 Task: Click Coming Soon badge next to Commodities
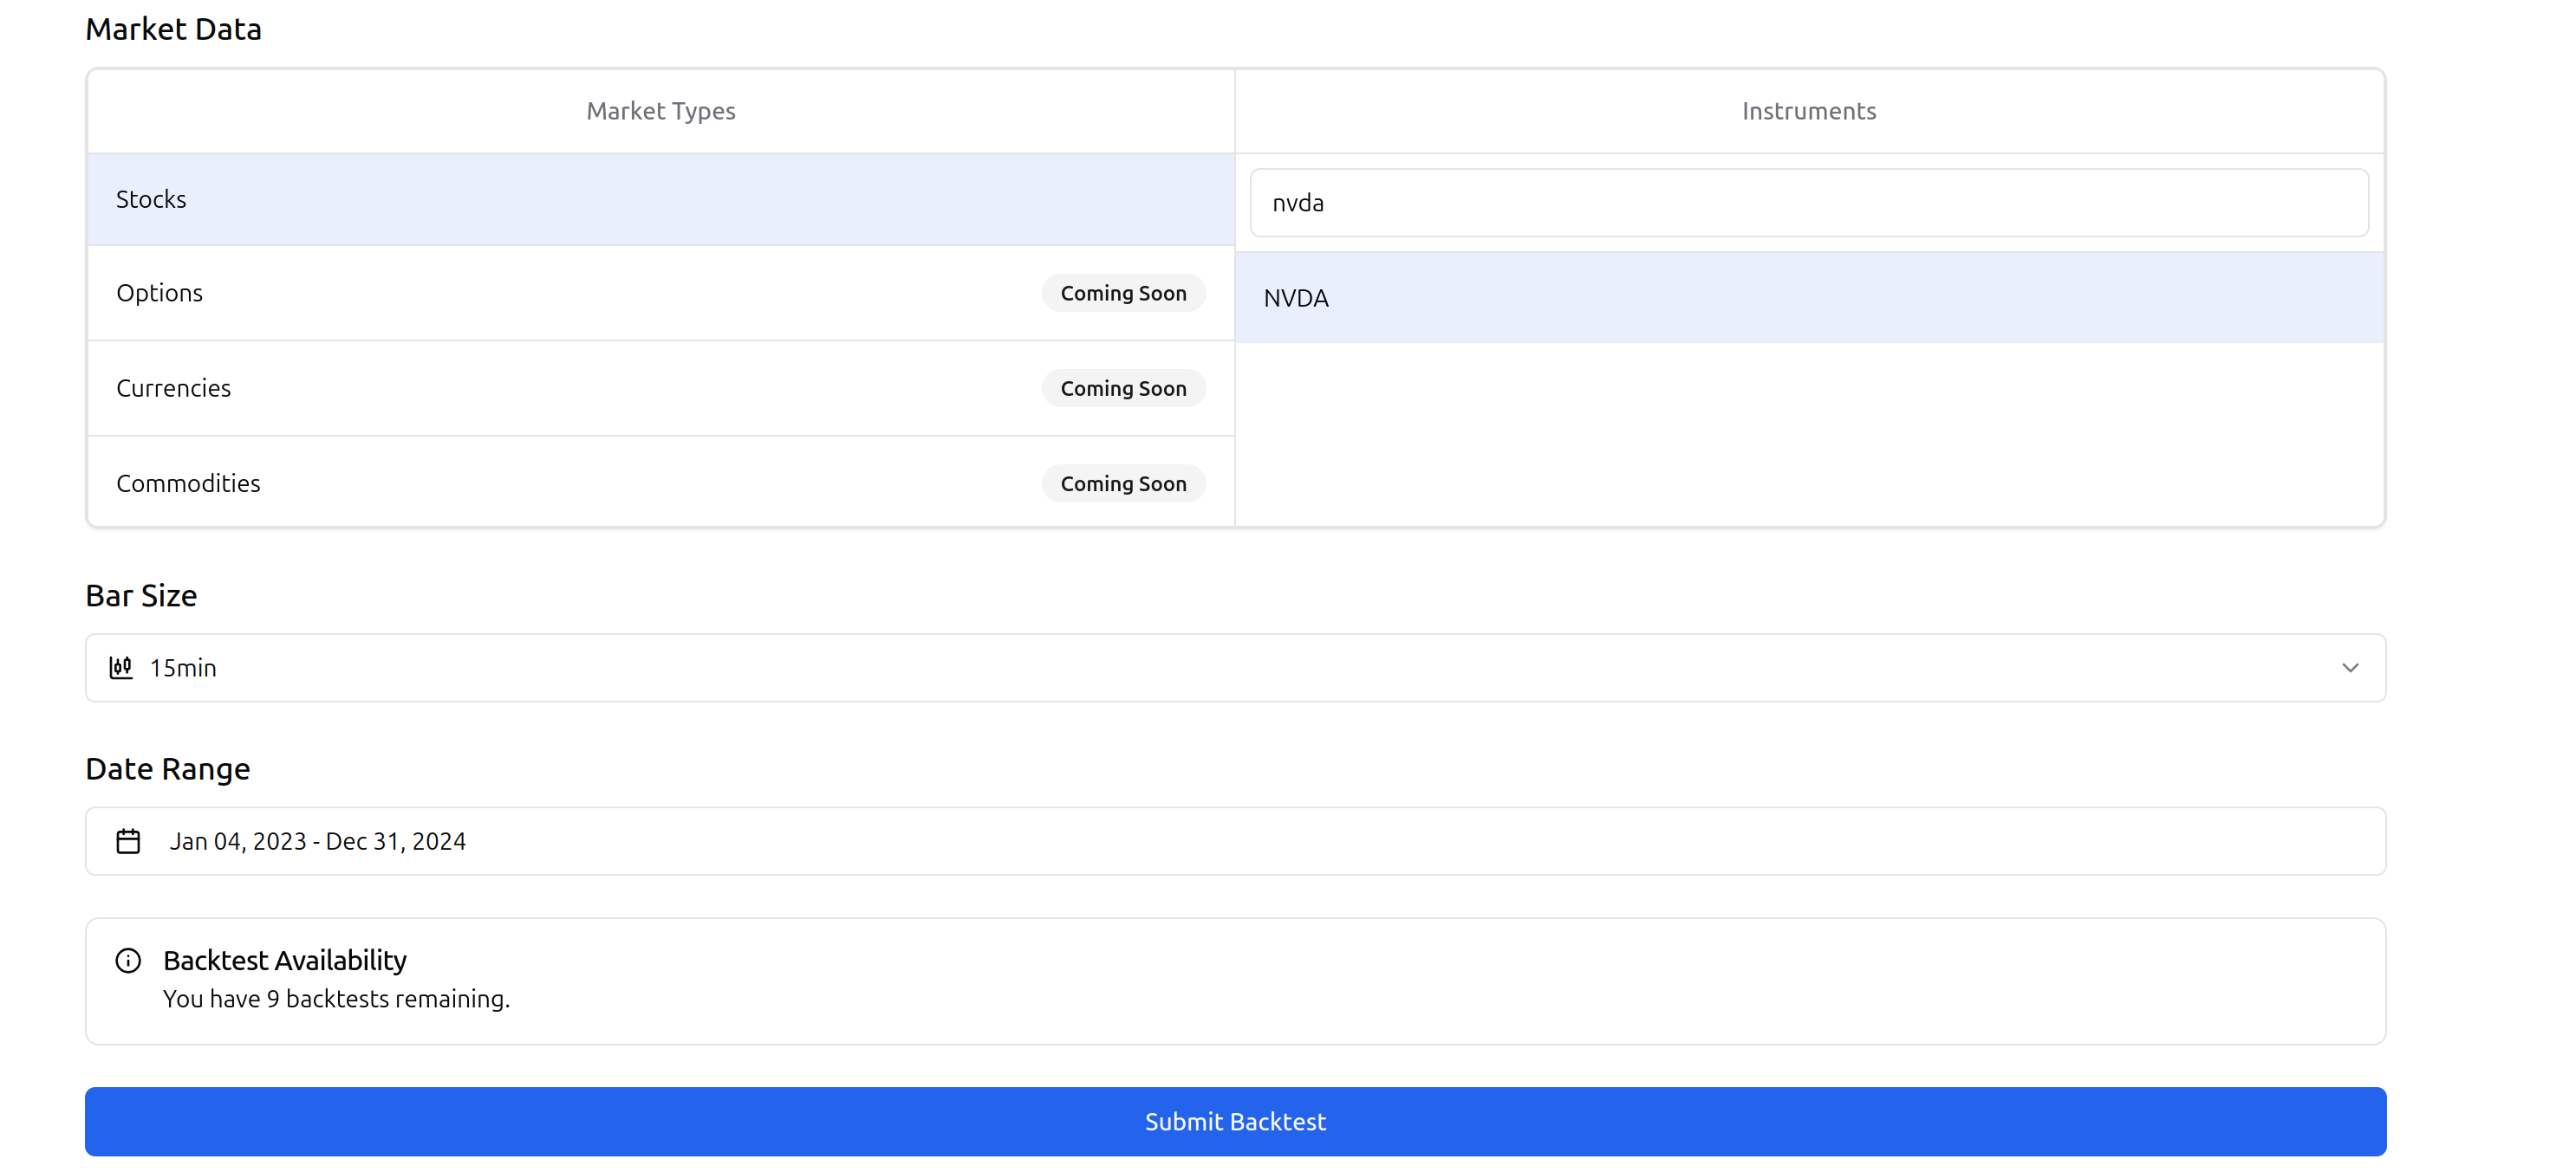[x=1123, y=482]
